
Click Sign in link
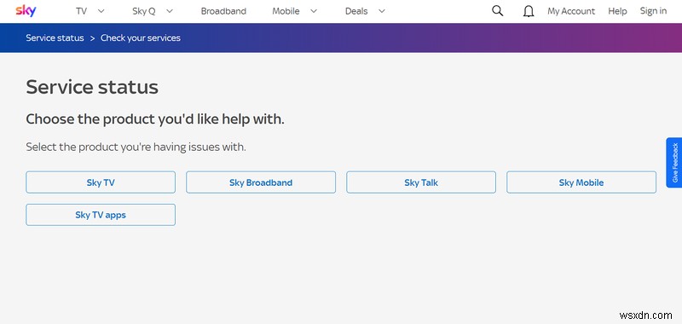(x=653, y=11)
